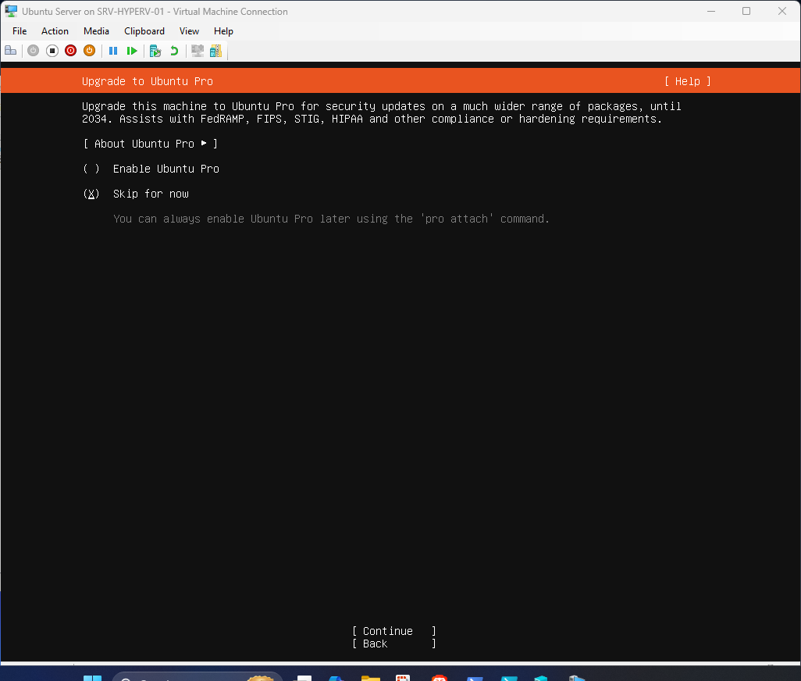This screenshot has height=681, width=801.
Task: Click the Ctrl+Alt+Delete toolbar icon
Action: click(x=10, y=51)
